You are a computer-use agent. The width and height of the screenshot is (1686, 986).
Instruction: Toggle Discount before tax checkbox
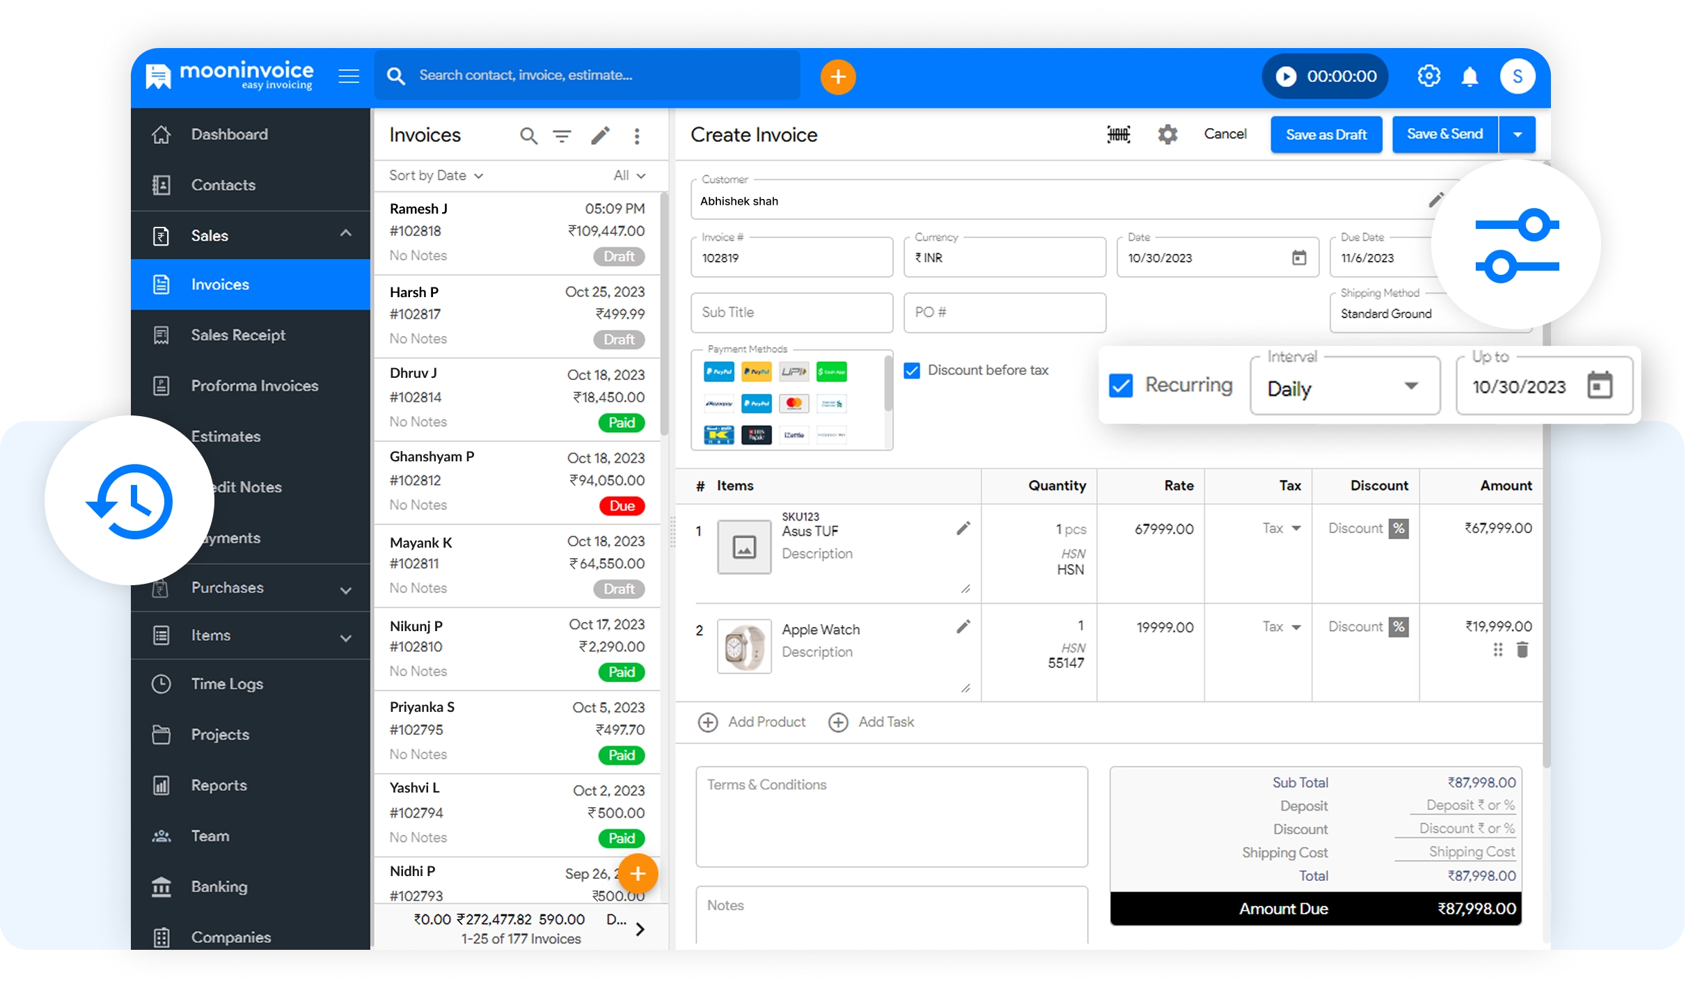[x=912, y=370]
